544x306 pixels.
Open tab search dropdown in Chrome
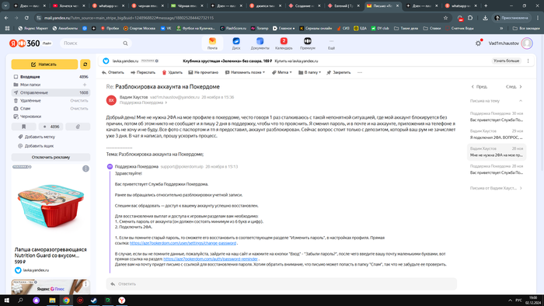(x=5, y=5)
